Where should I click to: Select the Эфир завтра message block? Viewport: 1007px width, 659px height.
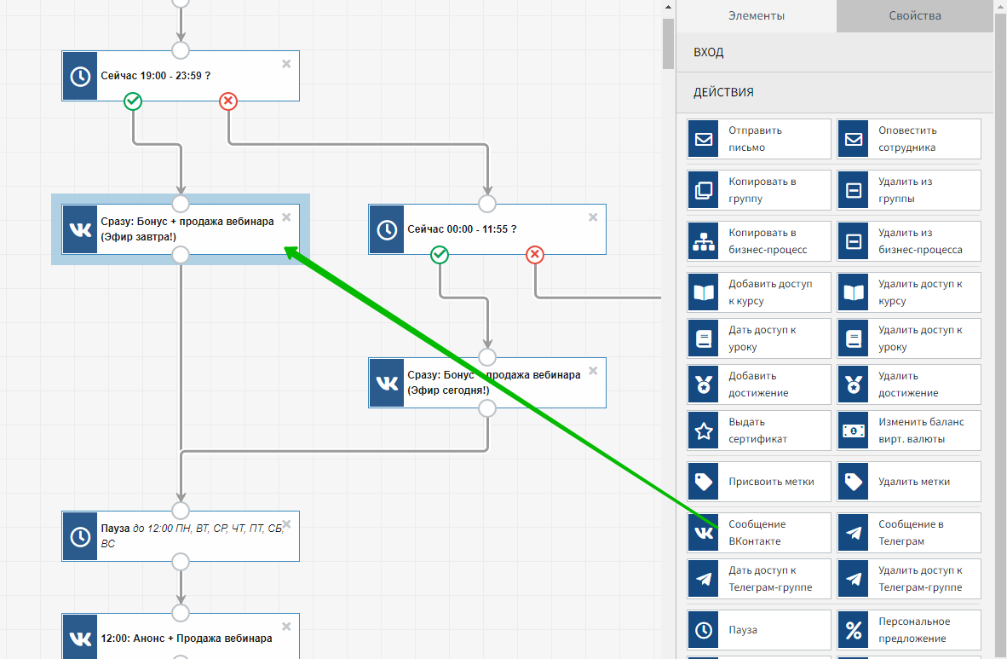tap(181, 229)
